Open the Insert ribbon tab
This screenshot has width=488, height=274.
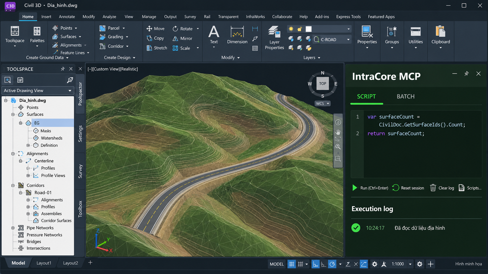(46, 17)
